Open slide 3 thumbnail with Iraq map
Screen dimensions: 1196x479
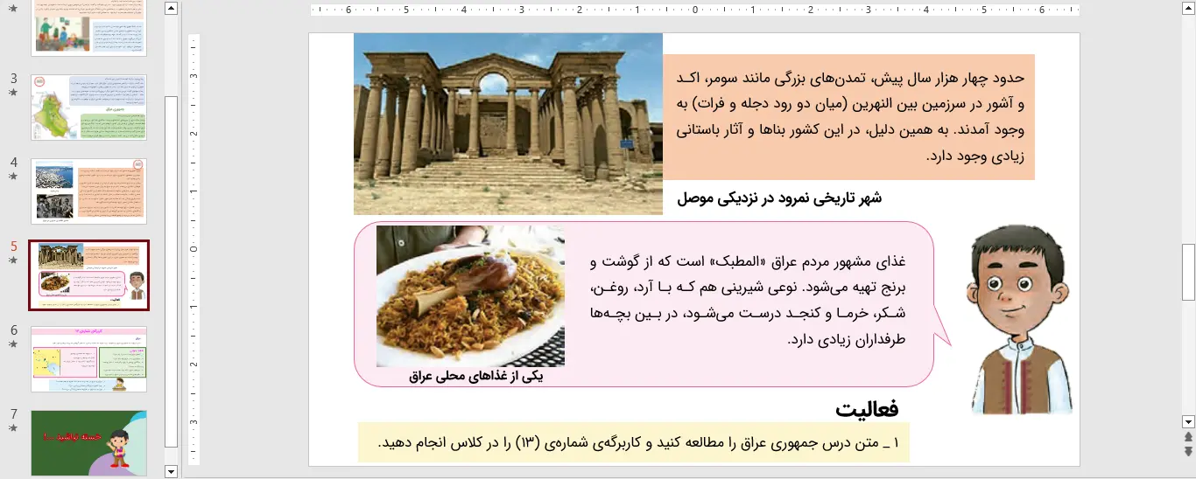pyautogui.click(x=89, y=108)
